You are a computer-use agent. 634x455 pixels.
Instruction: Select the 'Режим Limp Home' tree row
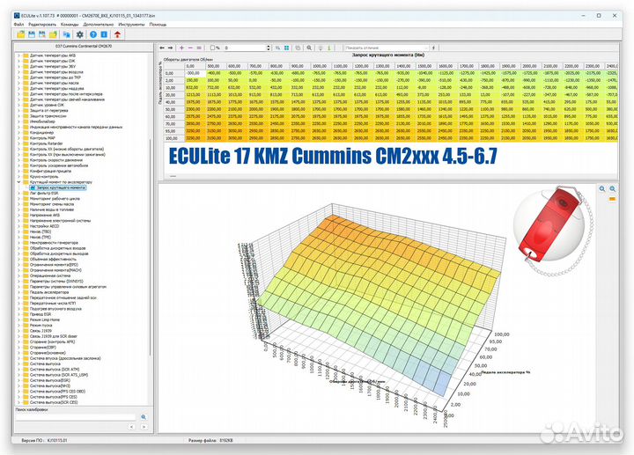point(45,319)
